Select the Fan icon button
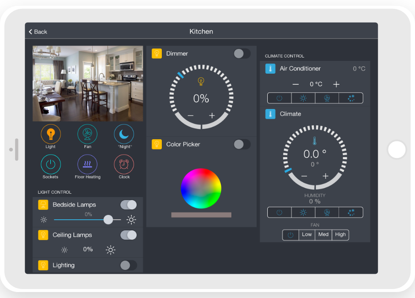 point(87,134)
